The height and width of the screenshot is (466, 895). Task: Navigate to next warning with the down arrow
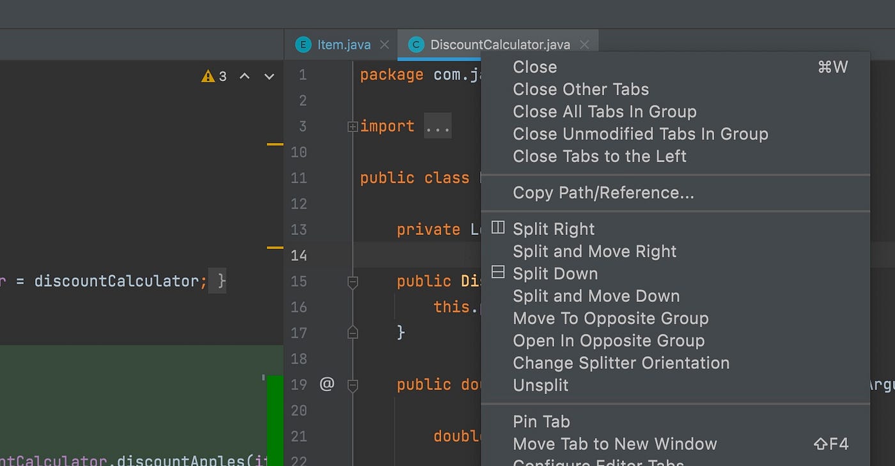click(x=268, y=75)
